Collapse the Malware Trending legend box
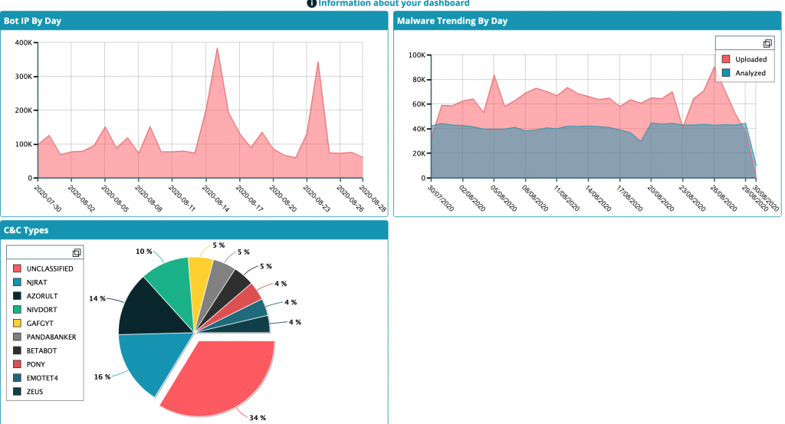This screenshot has height=424, width=785. (x=767, y=44)
